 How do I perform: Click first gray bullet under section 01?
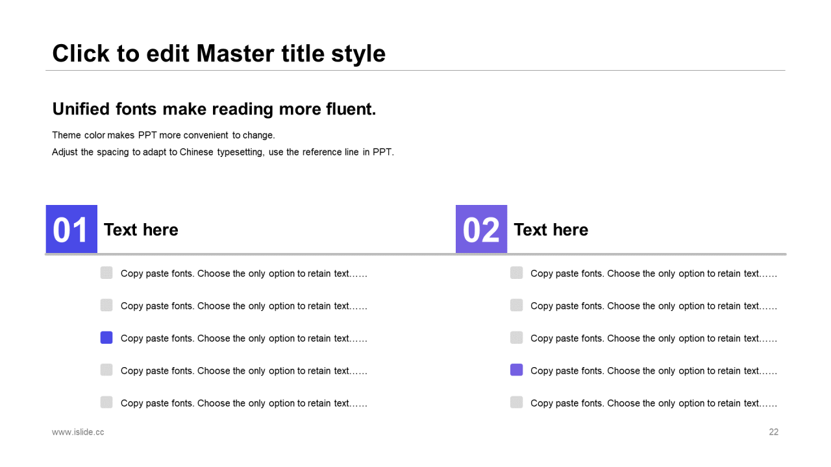click(106, 272)
